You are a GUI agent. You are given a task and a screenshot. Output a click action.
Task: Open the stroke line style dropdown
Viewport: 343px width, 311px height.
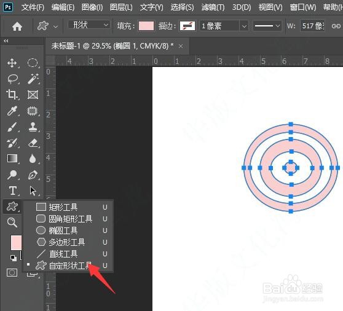click(267, 26)
